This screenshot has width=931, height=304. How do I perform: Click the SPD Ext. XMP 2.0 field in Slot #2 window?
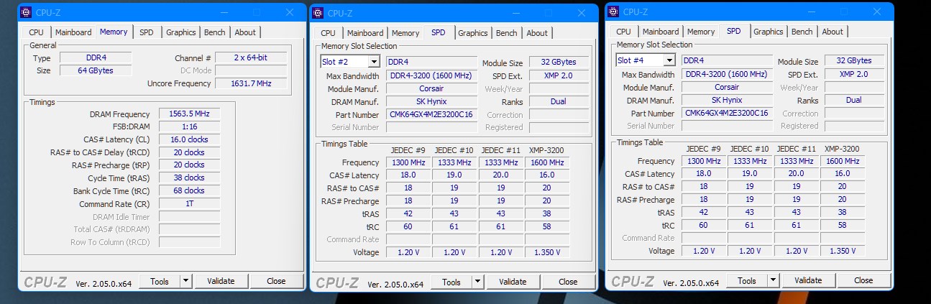pos(558,76)
